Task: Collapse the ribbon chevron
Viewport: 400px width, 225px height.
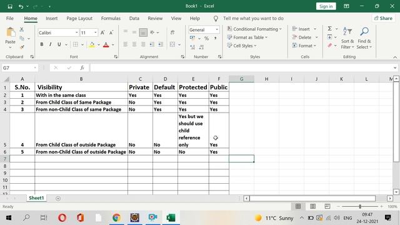Action: [x=395, y=57]
